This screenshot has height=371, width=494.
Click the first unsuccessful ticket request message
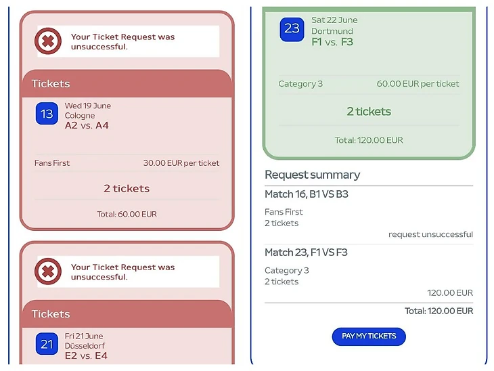click(122, 42)
